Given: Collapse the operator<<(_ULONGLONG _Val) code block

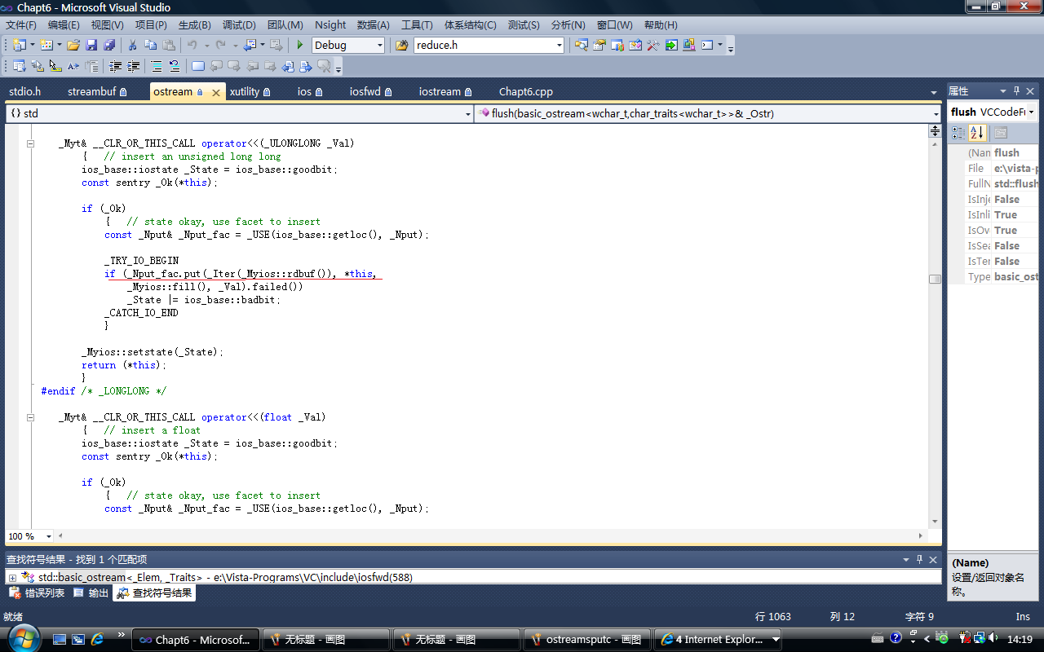Looking at the screenshot, I should coord(30,143).
